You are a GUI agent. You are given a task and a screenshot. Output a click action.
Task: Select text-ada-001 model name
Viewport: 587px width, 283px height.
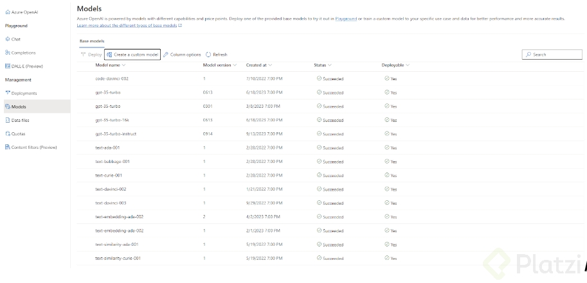107,148
